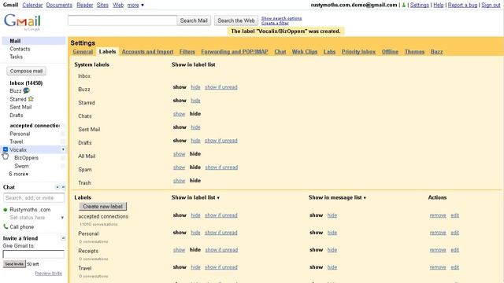The image size is (504, 283).
Task: Click the mail search input field
Action: click(122, 20)
